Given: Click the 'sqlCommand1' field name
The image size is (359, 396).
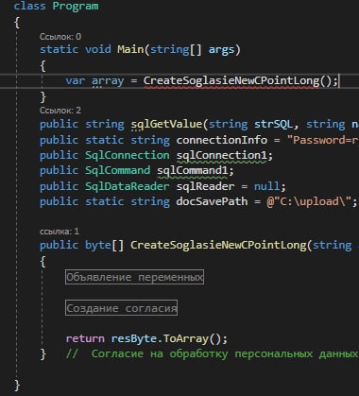Looking at the screenshot, I should 192,170.
